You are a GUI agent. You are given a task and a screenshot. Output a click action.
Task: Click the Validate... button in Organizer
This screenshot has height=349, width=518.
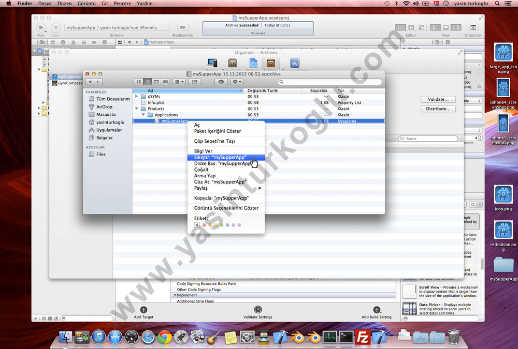tap(438, 99)
